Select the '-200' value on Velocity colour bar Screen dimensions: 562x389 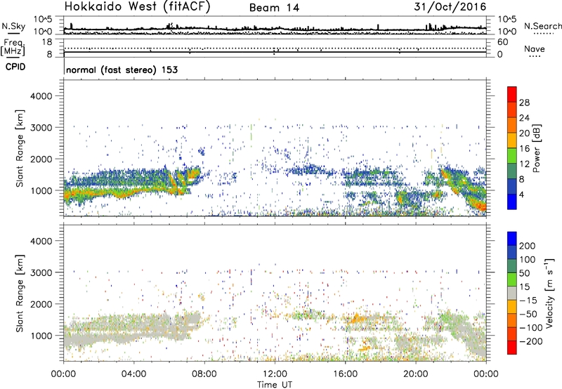pyautogui.click(x=531, y=341)
